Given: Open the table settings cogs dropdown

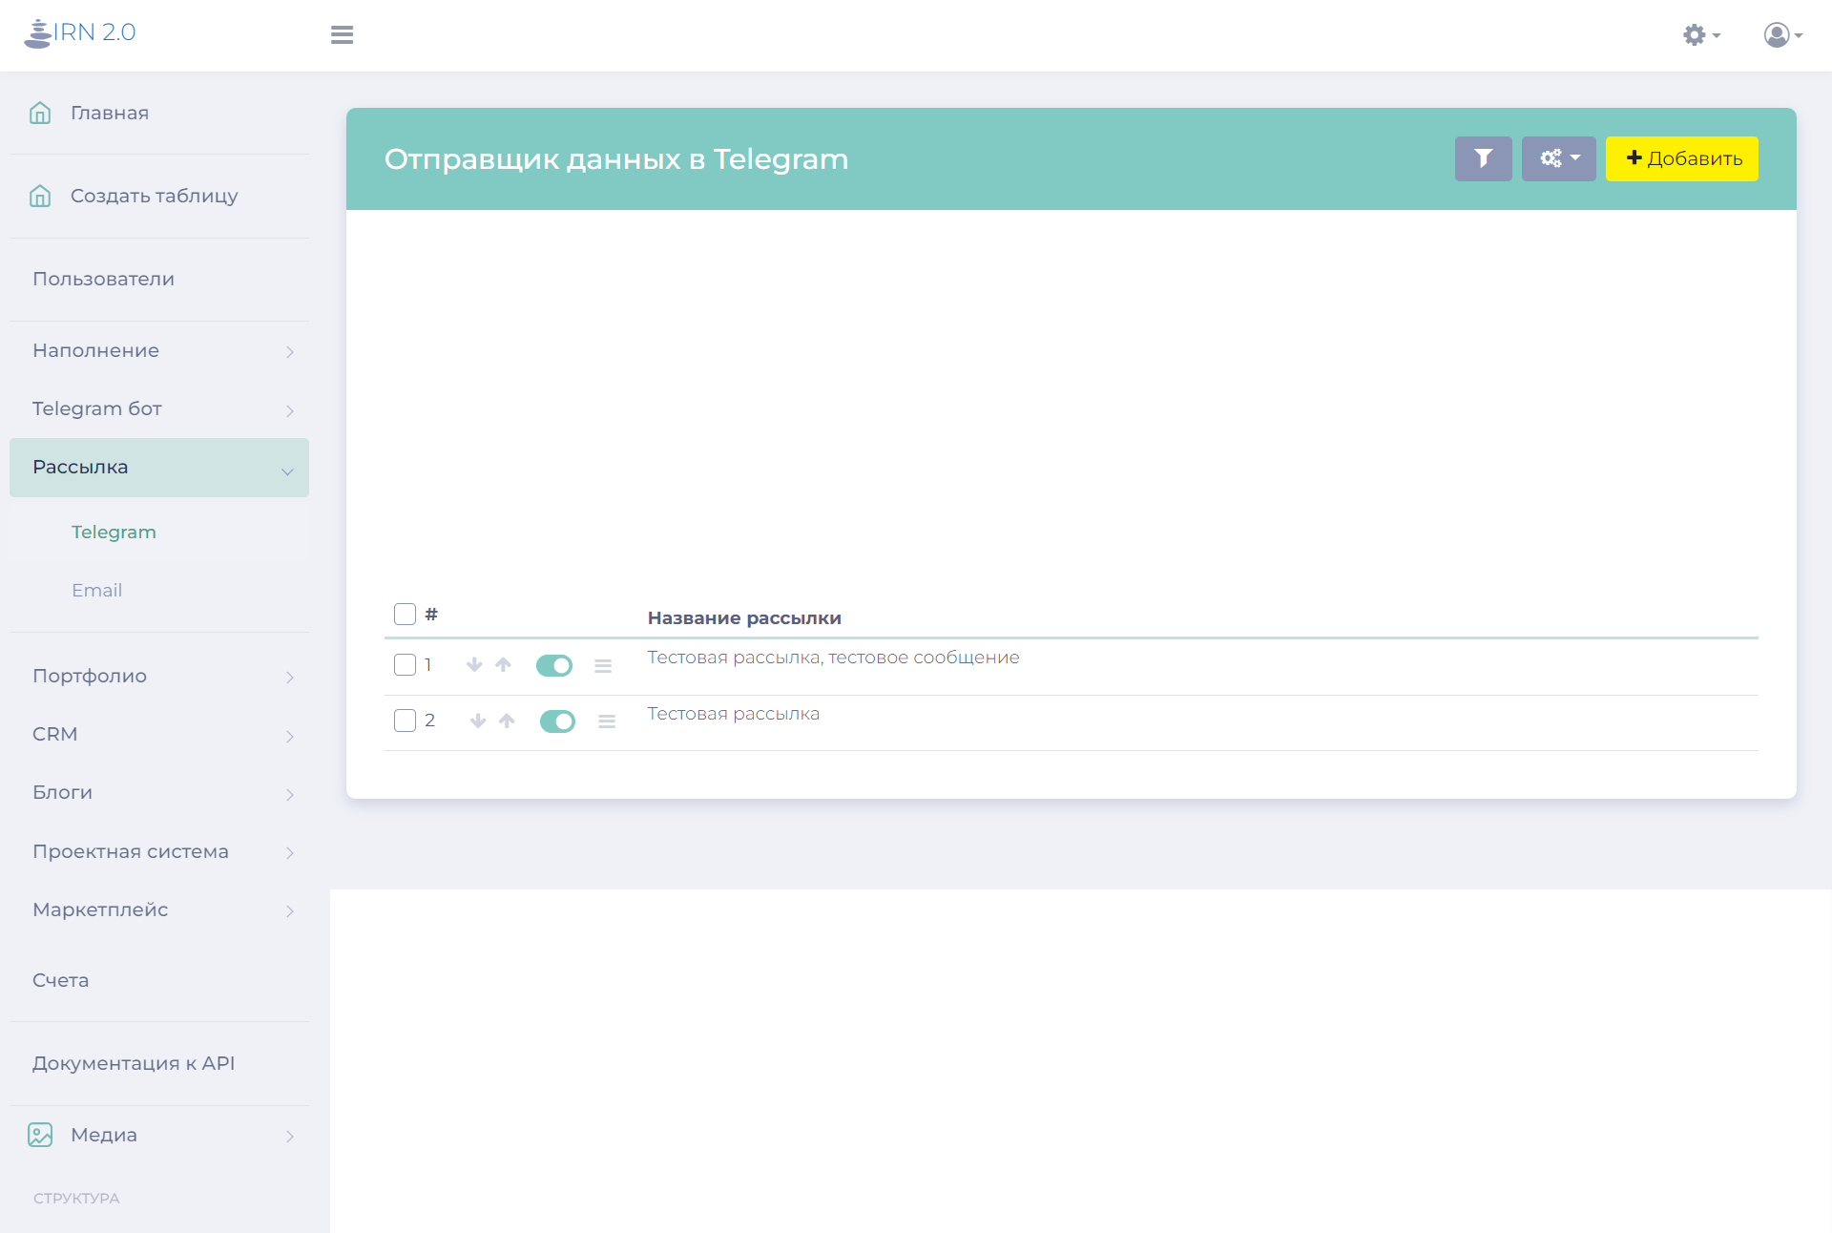Looking at the screenshot, I should pyautogui.click(x=1559, y=158).
